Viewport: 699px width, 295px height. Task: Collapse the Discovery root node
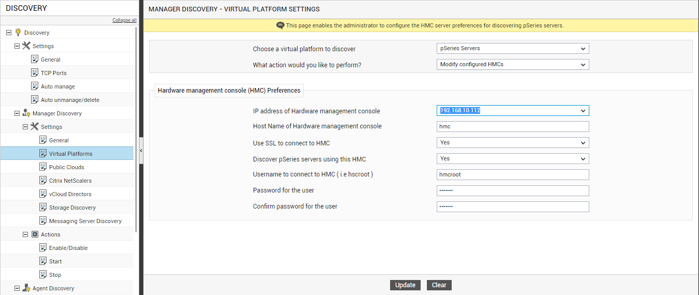(x=9, y=32)
